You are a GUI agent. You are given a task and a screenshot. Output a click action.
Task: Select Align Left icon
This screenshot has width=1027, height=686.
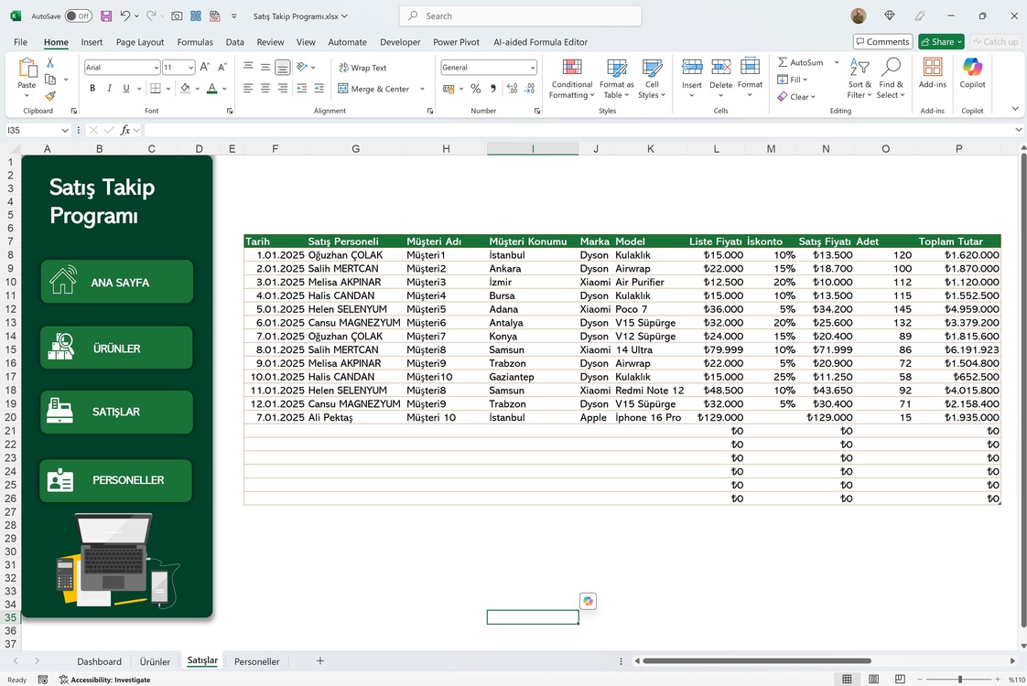tap(247, 89)
